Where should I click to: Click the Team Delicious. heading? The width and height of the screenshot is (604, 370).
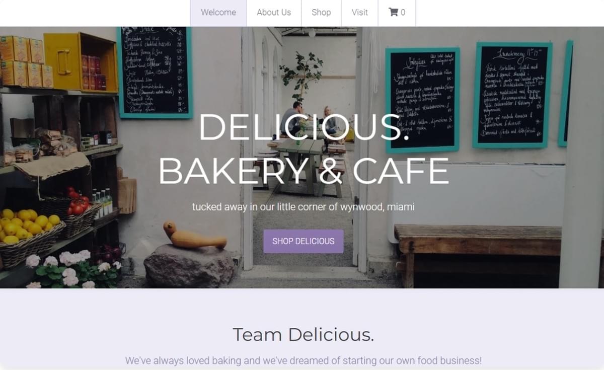304,334
